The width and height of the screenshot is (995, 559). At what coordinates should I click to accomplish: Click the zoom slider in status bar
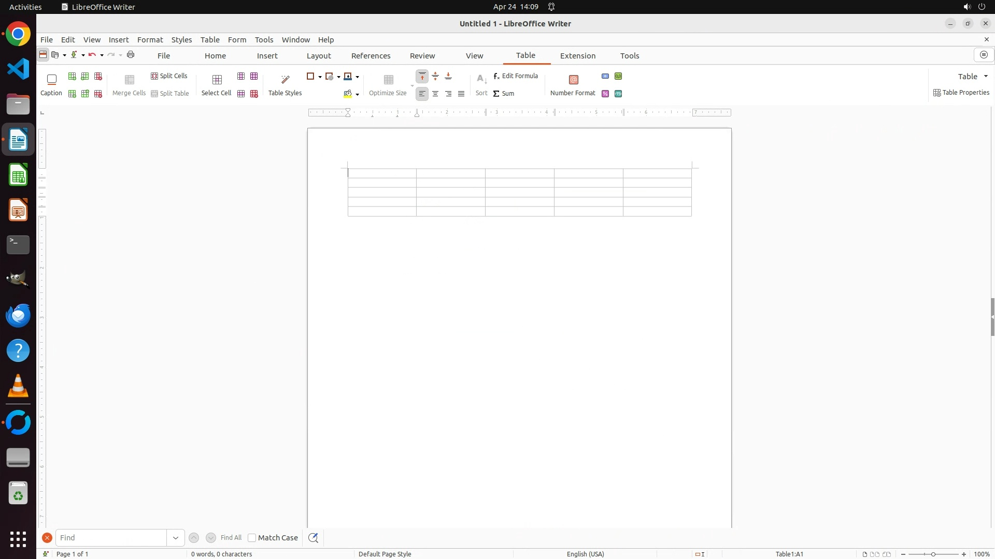pos(933,554)
